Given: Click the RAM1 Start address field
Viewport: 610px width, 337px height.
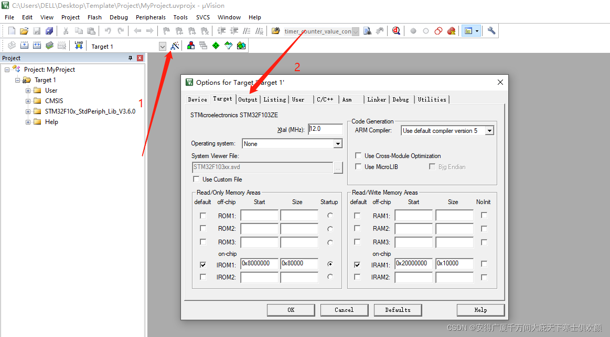Looking at the screenshot, I should pyautogui.click(x=413, y=216).
